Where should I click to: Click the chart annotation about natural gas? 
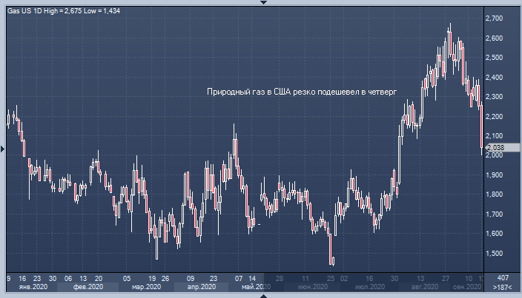pyautogui.click(x=301, y=92)
